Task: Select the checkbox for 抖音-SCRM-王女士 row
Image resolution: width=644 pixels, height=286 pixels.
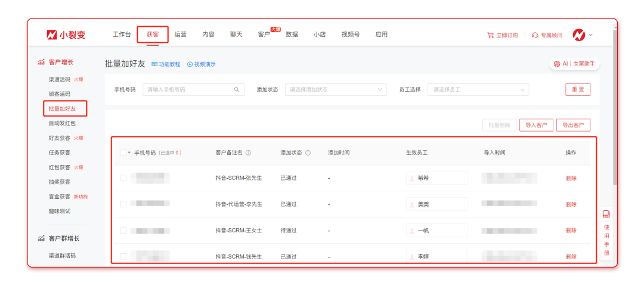Action: [x=123, y=230]
